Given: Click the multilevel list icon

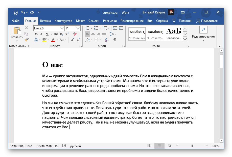Looking at the screenshot, I should pyautogui.click(x=105, y=28).
